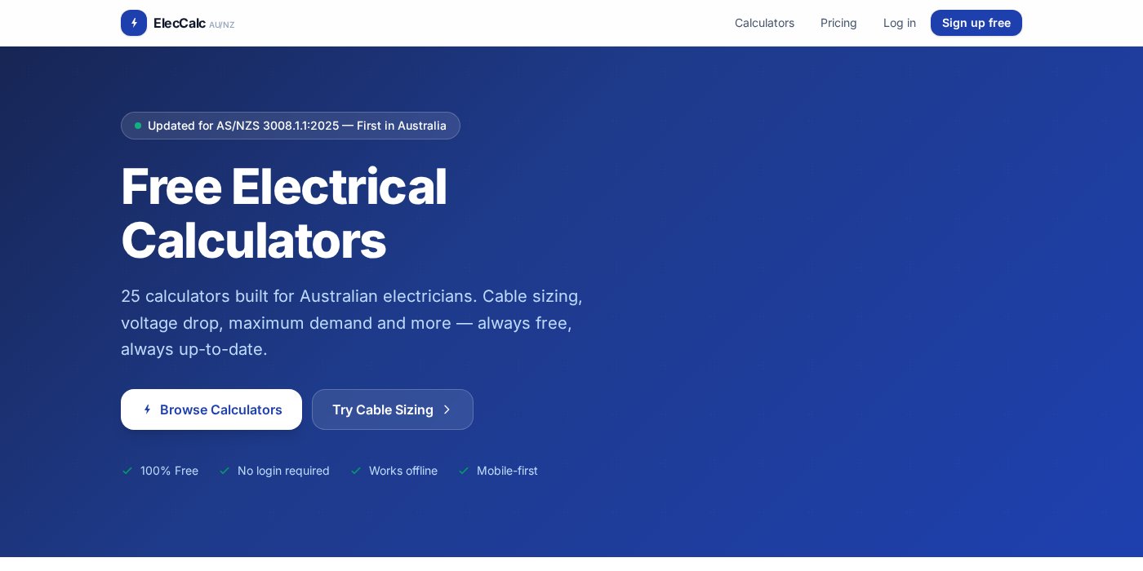This screenshot has width=1143, height=571.
Task: Click the Free Electrical Calculators heading
Action: point(284,213)
